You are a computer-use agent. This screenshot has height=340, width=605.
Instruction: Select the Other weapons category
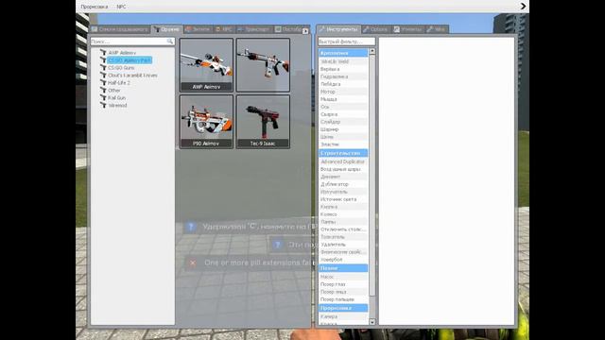click(114, 91)
